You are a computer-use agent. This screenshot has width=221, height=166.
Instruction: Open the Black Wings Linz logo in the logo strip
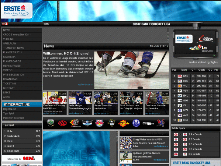coord(87,123)
